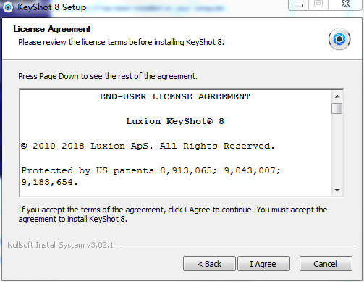This screenshot has width=364, height=282.
Task: Accept the license with I Agree
Action: (x=263, y=264)
